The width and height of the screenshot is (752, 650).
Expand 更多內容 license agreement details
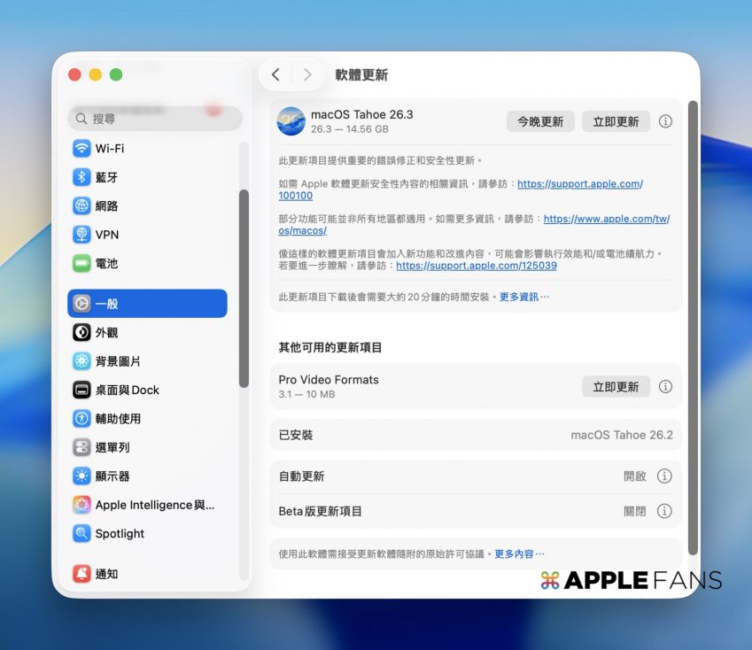[x=519, y=553]
